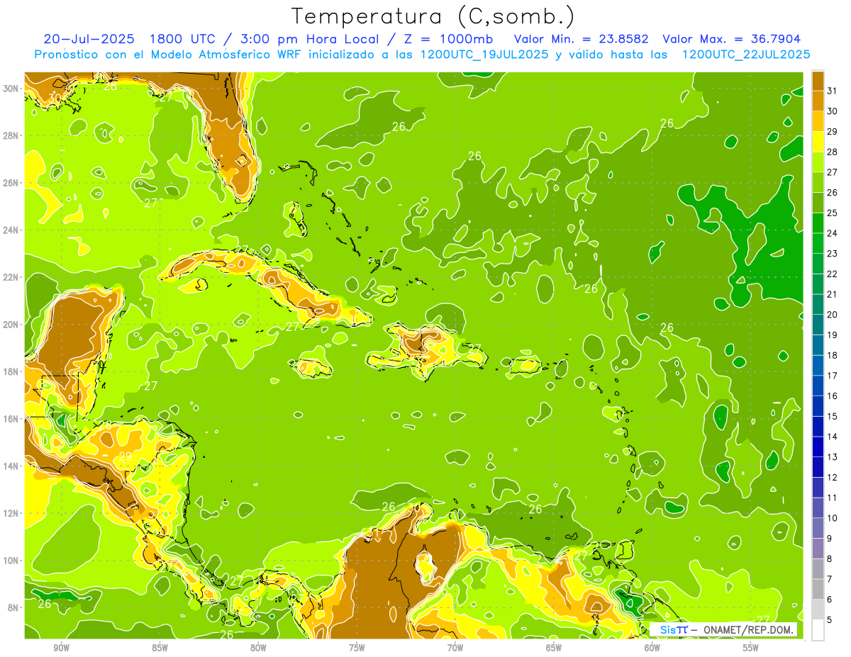Click the '16' color scale label
Screen dimensions: 851x657
click(x=833, y=395)
